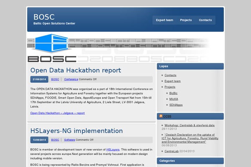Viewport: 251px width, 167px height.
Task: Open the Ossiach Declaration feed item
Action: pyautogui.click(x=190, y=138)
